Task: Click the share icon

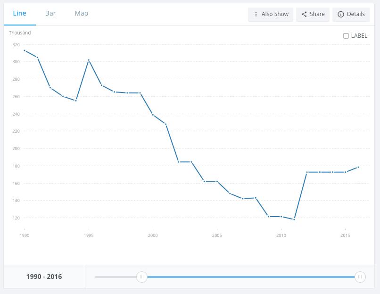Action: 304,14
